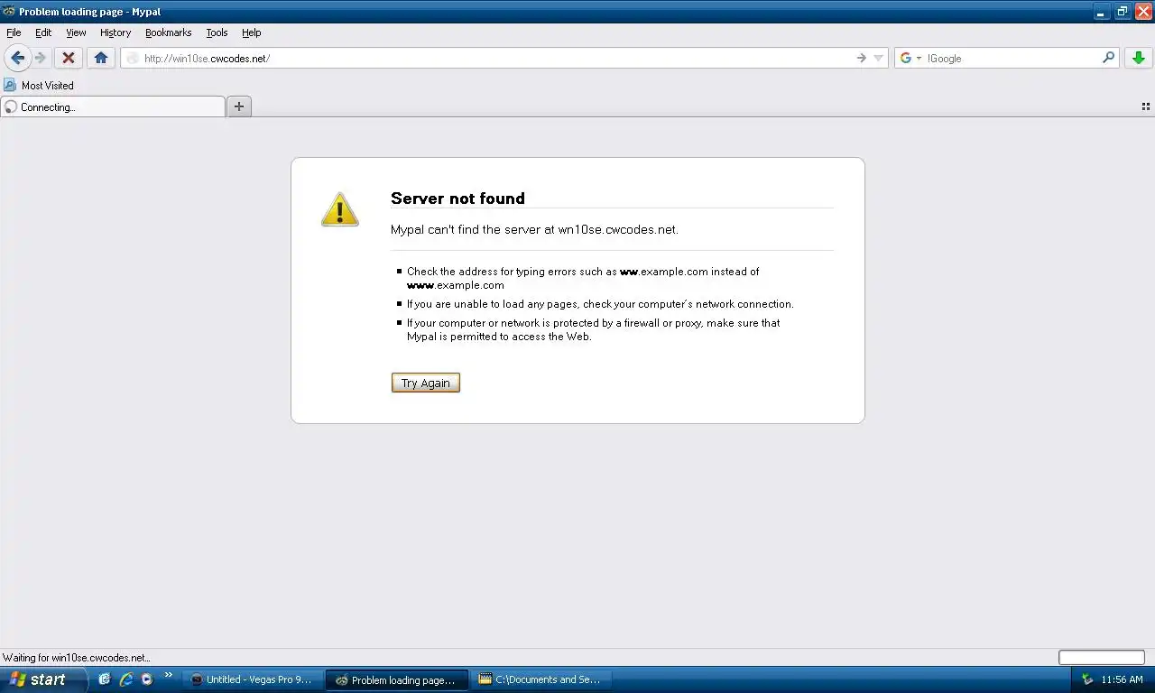Switch to C:\Documents and Se... taskbar button

point(541,679)
